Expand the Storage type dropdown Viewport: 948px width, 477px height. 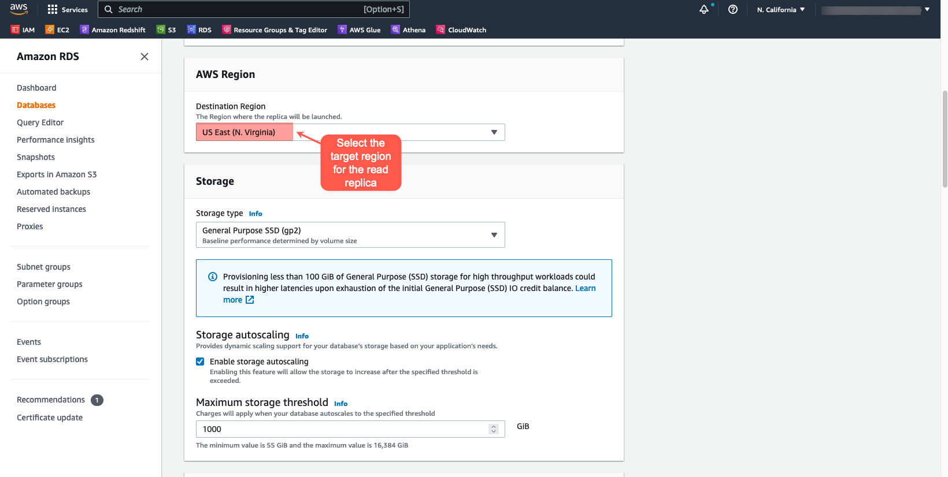pyautogui.click(x=350, y=234)
